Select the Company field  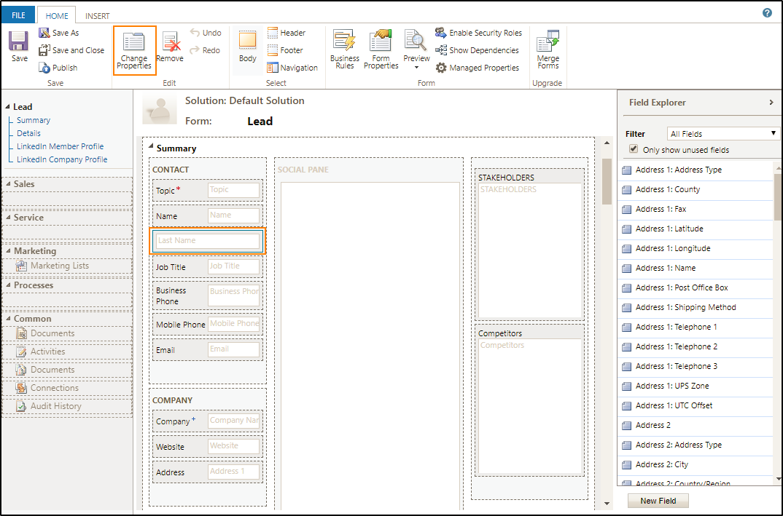point(207,421)
